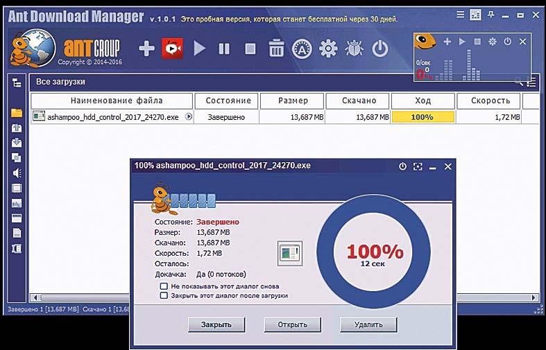Open the video grabber red camera icon
This screenshot has width=546, height=350.
coord(172,49)
